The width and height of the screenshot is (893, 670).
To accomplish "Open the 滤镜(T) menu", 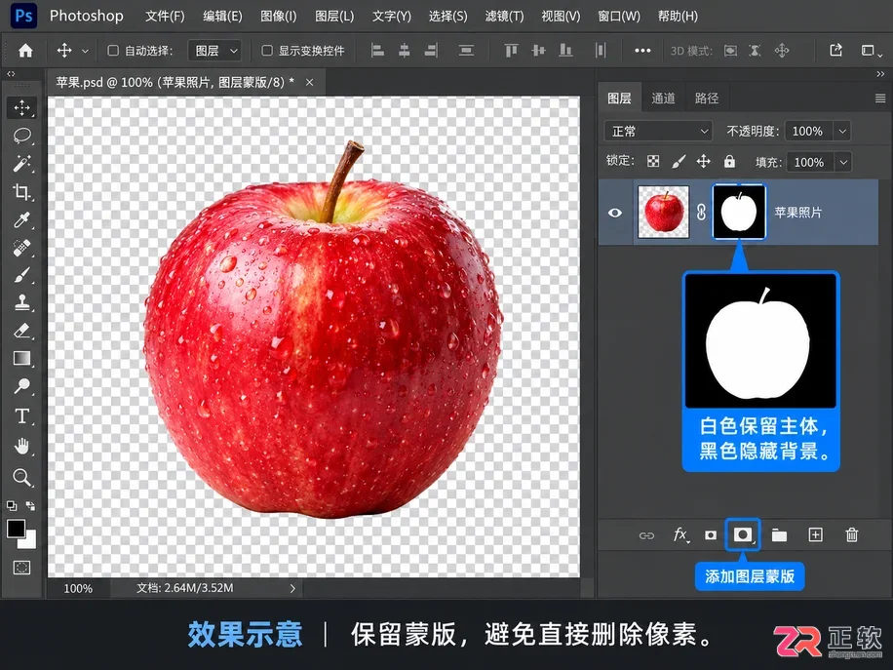I will 504,16.
